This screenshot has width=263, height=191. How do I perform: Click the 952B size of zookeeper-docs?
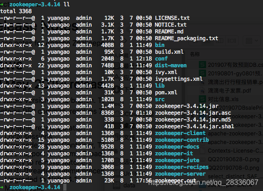pyautogui.click(x=108, y=147)
